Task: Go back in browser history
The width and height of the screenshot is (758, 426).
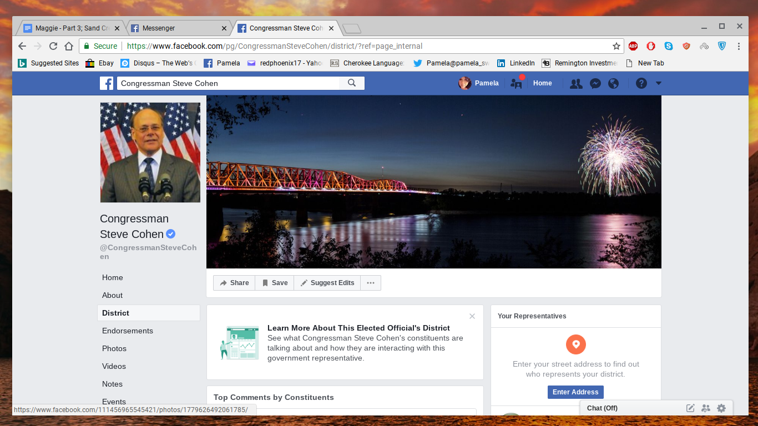Action: tap(22, 46)
